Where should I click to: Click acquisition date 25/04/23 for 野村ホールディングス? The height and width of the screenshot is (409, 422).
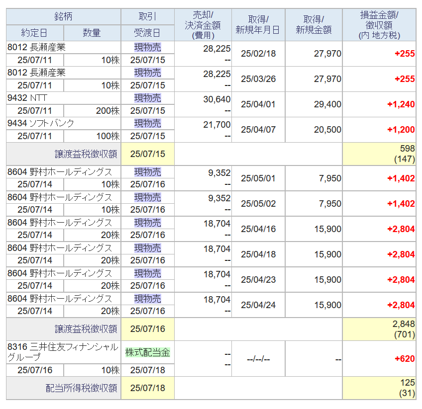[258, 280]
